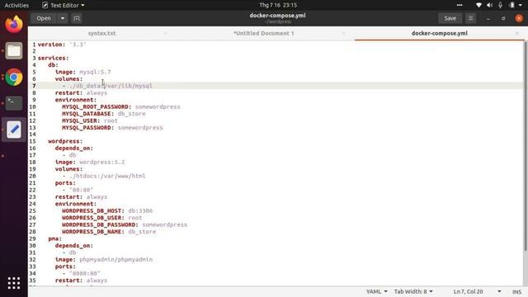Click the network Wi-Fi status icon
The image size is (528, 297).
coord(478,5)
